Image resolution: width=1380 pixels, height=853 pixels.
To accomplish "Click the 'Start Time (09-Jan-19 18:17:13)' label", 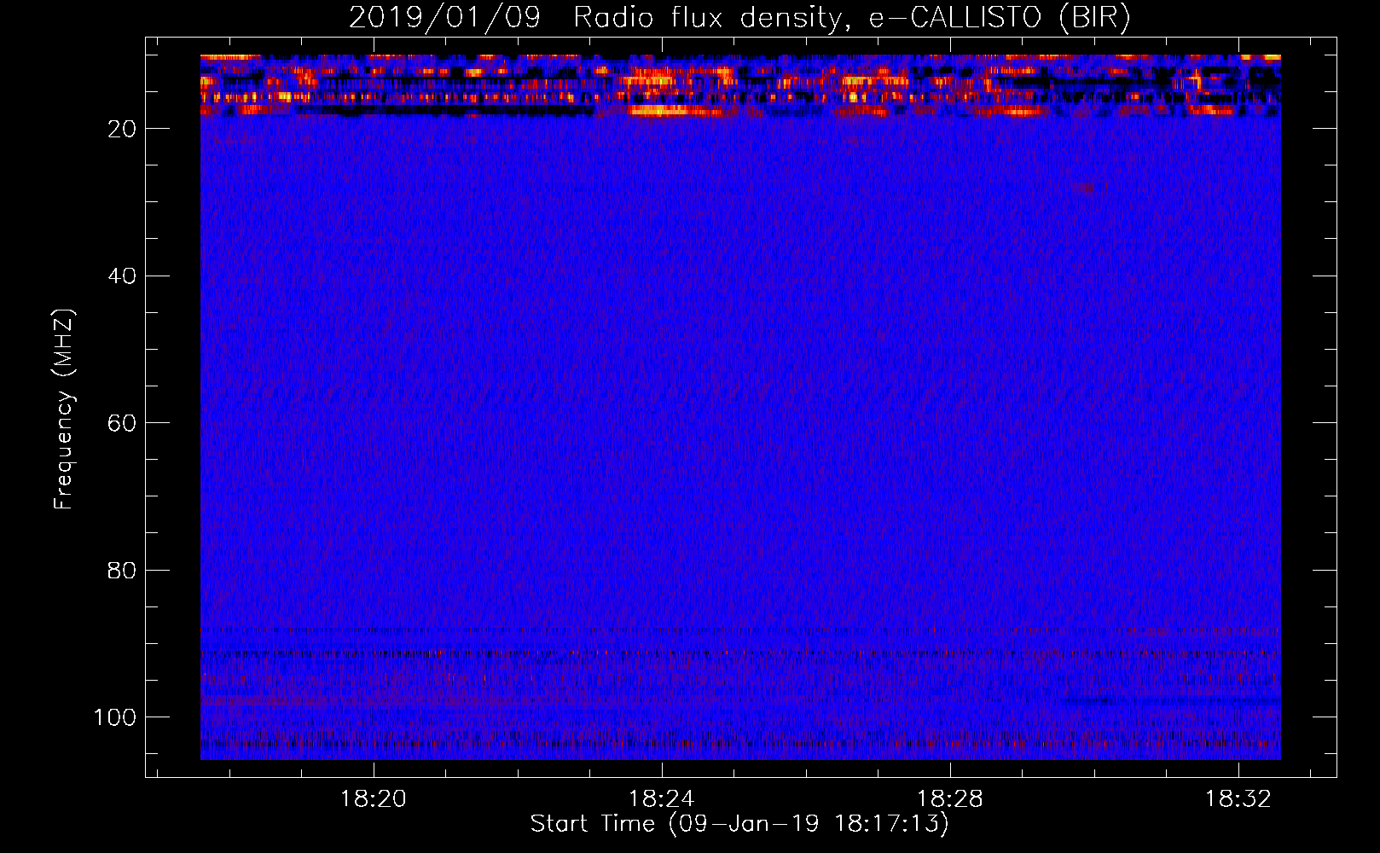I will pos(739,824).
